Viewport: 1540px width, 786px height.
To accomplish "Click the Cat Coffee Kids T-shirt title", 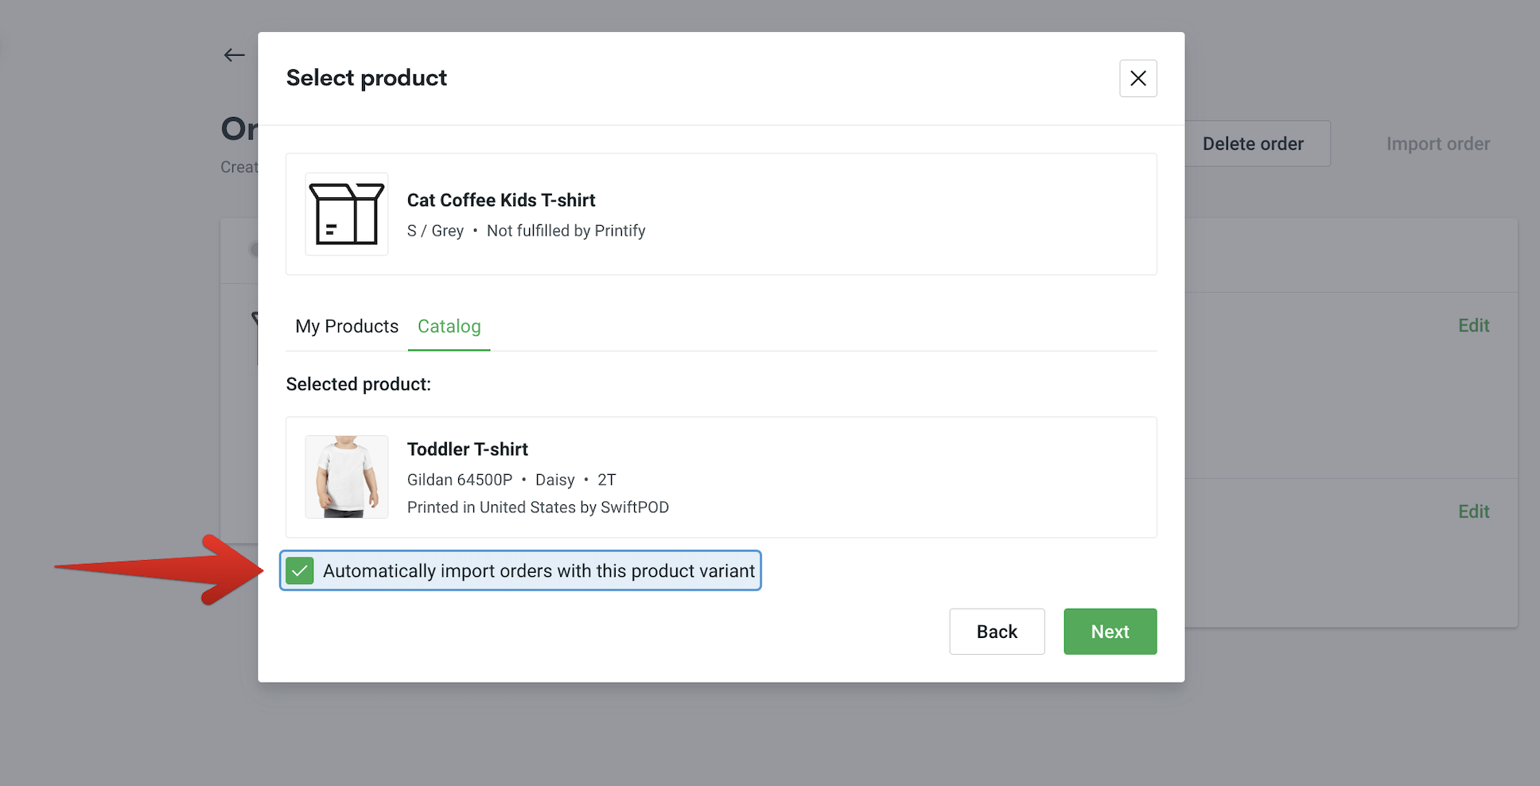I will click(x=501, y=200).
